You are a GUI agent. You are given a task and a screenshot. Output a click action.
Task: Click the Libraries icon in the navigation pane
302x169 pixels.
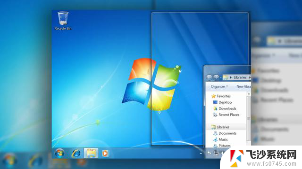click(213, 127)
